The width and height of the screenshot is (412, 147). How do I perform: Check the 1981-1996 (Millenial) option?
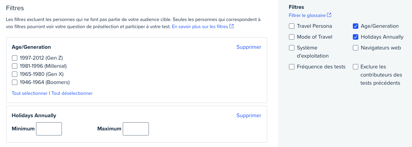pyautogui.click(x=15, y=66)
